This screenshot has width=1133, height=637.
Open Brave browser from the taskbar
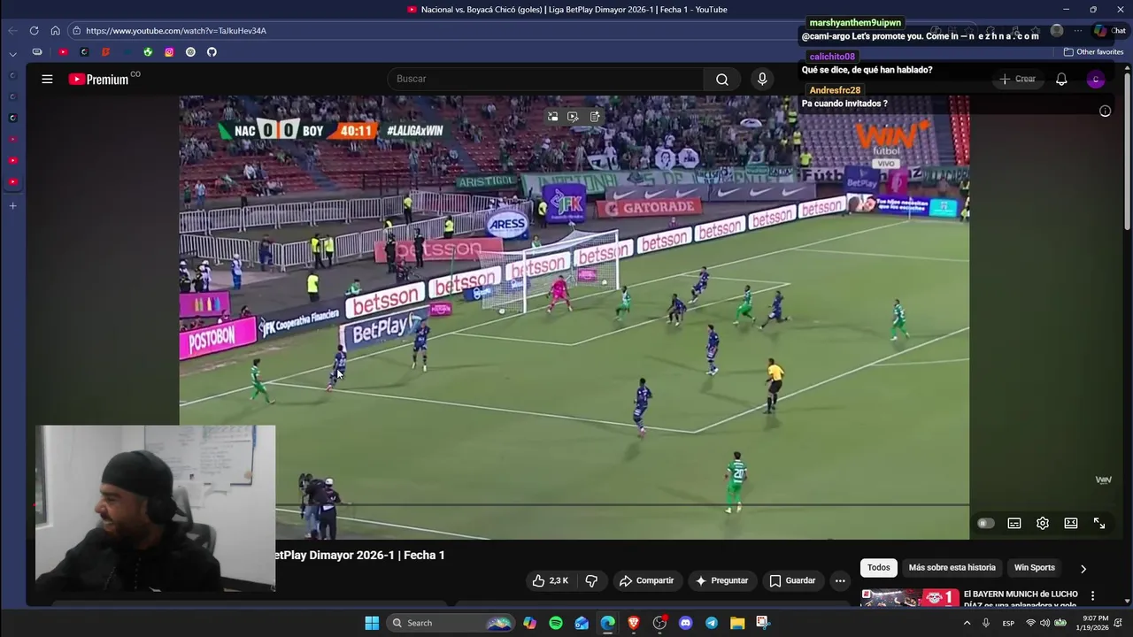633,623
